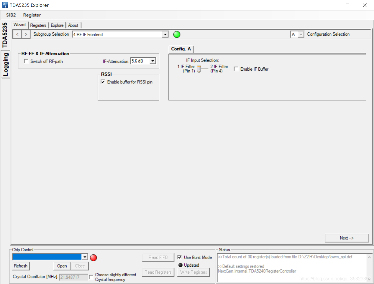
Task: Click the Crystal Oscillator MHz field
Action: tap(74, 277)
